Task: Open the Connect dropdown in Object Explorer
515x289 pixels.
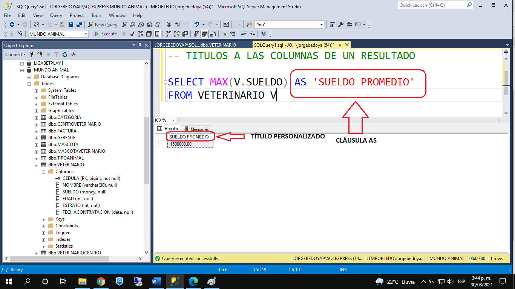Action: point(16,54)
